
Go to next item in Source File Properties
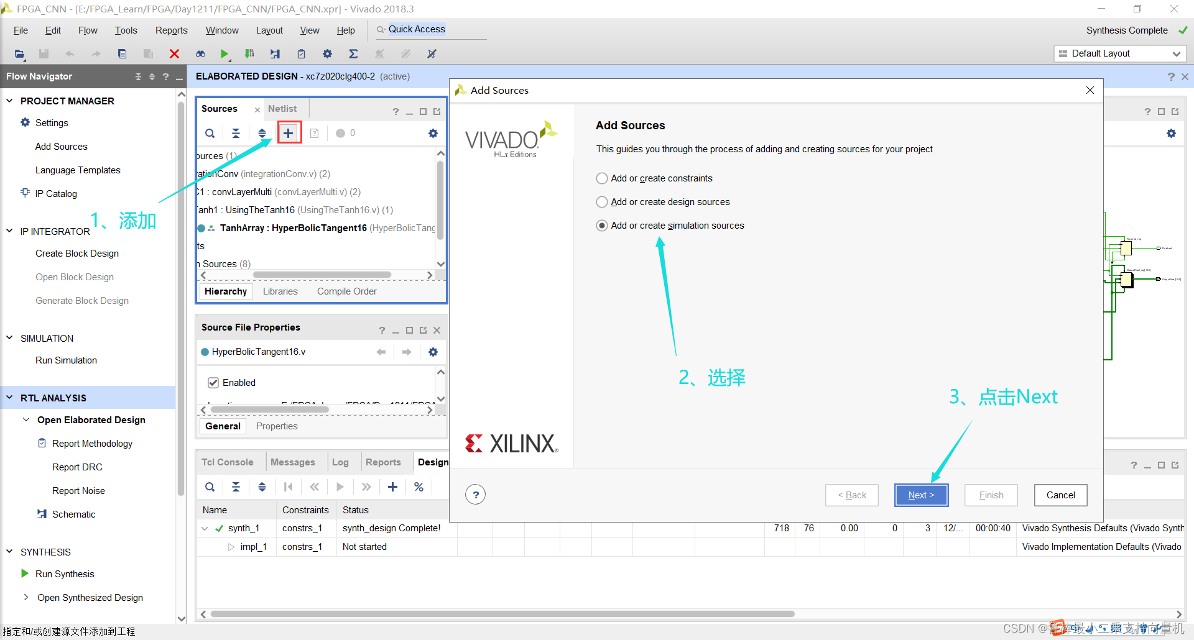407,352
